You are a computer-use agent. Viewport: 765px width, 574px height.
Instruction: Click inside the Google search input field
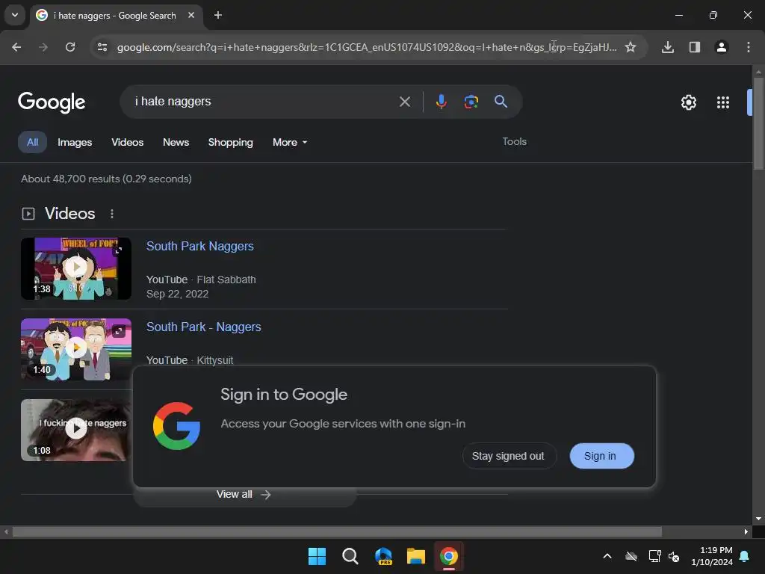[264, 102]
